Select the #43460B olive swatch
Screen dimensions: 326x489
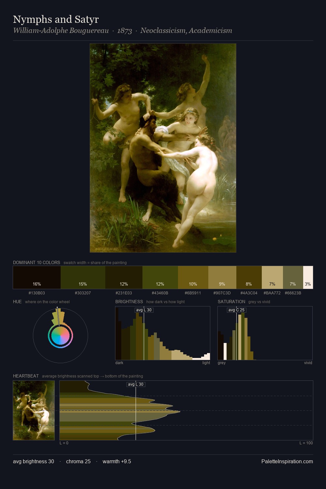pyautogui.click(x=160, y=277)
